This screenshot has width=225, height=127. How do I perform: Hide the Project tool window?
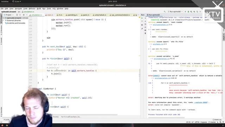(27, 15)
